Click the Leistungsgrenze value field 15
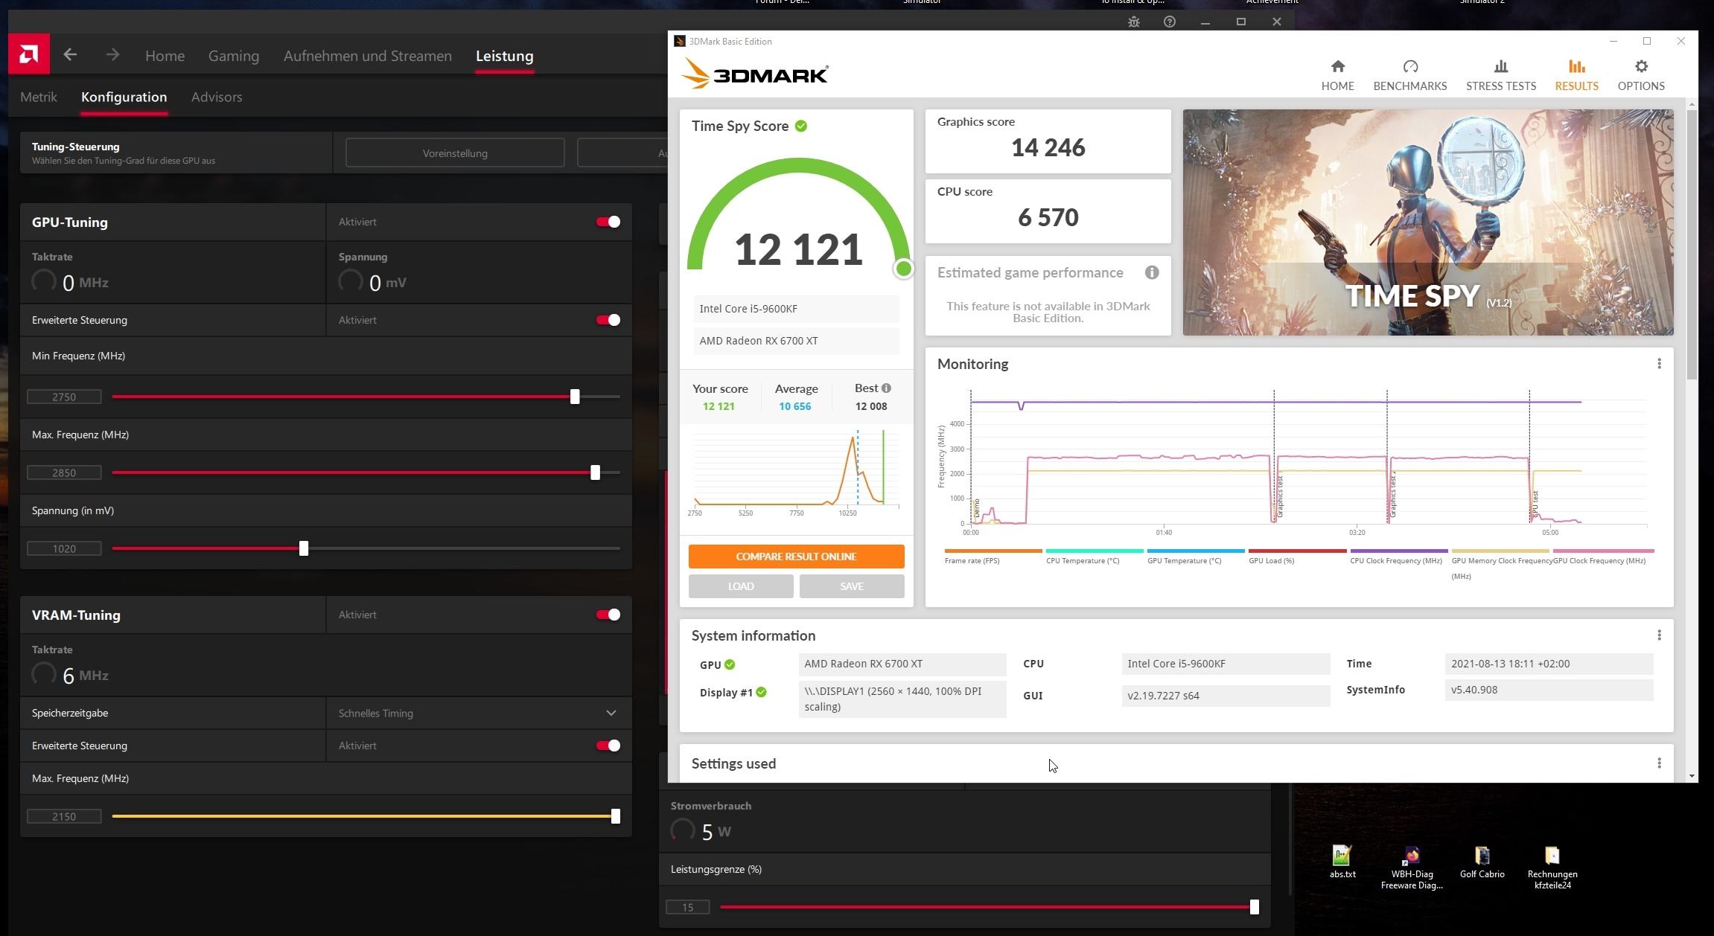Screen dimensions: 1714x936 point(687,907)
